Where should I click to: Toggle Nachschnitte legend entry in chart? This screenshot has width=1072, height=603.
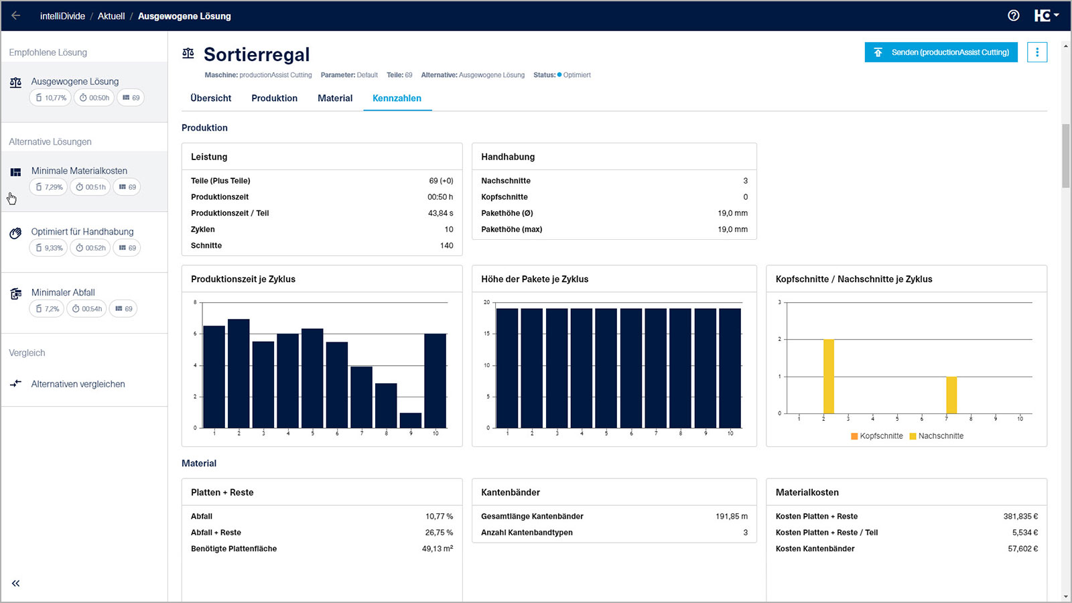936,436
